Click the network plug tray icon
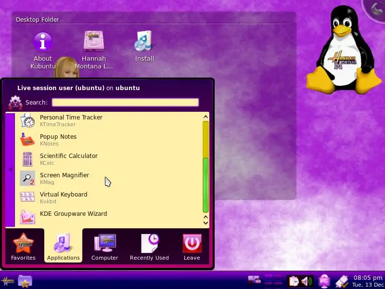Viewport: 385px width, 289px height. pyautogui.click(x=342, y=281)
